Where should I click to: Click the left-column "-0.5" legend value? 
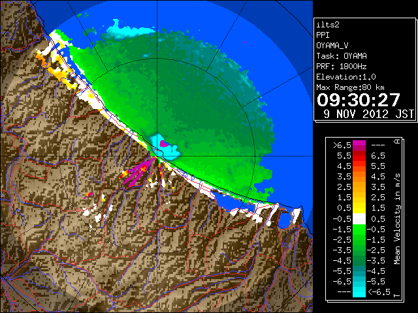[x=342, y=219]
